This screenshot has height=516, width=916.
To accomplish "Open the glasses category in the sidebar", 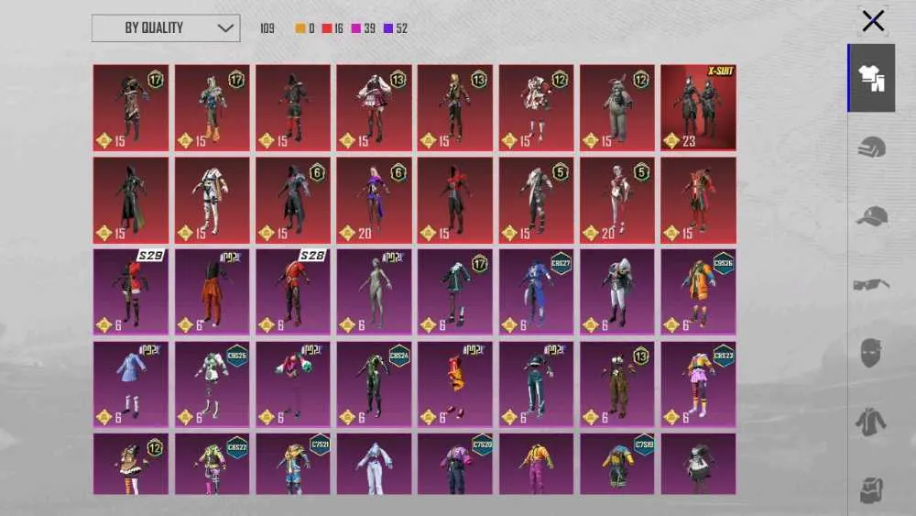I will 871,285.
